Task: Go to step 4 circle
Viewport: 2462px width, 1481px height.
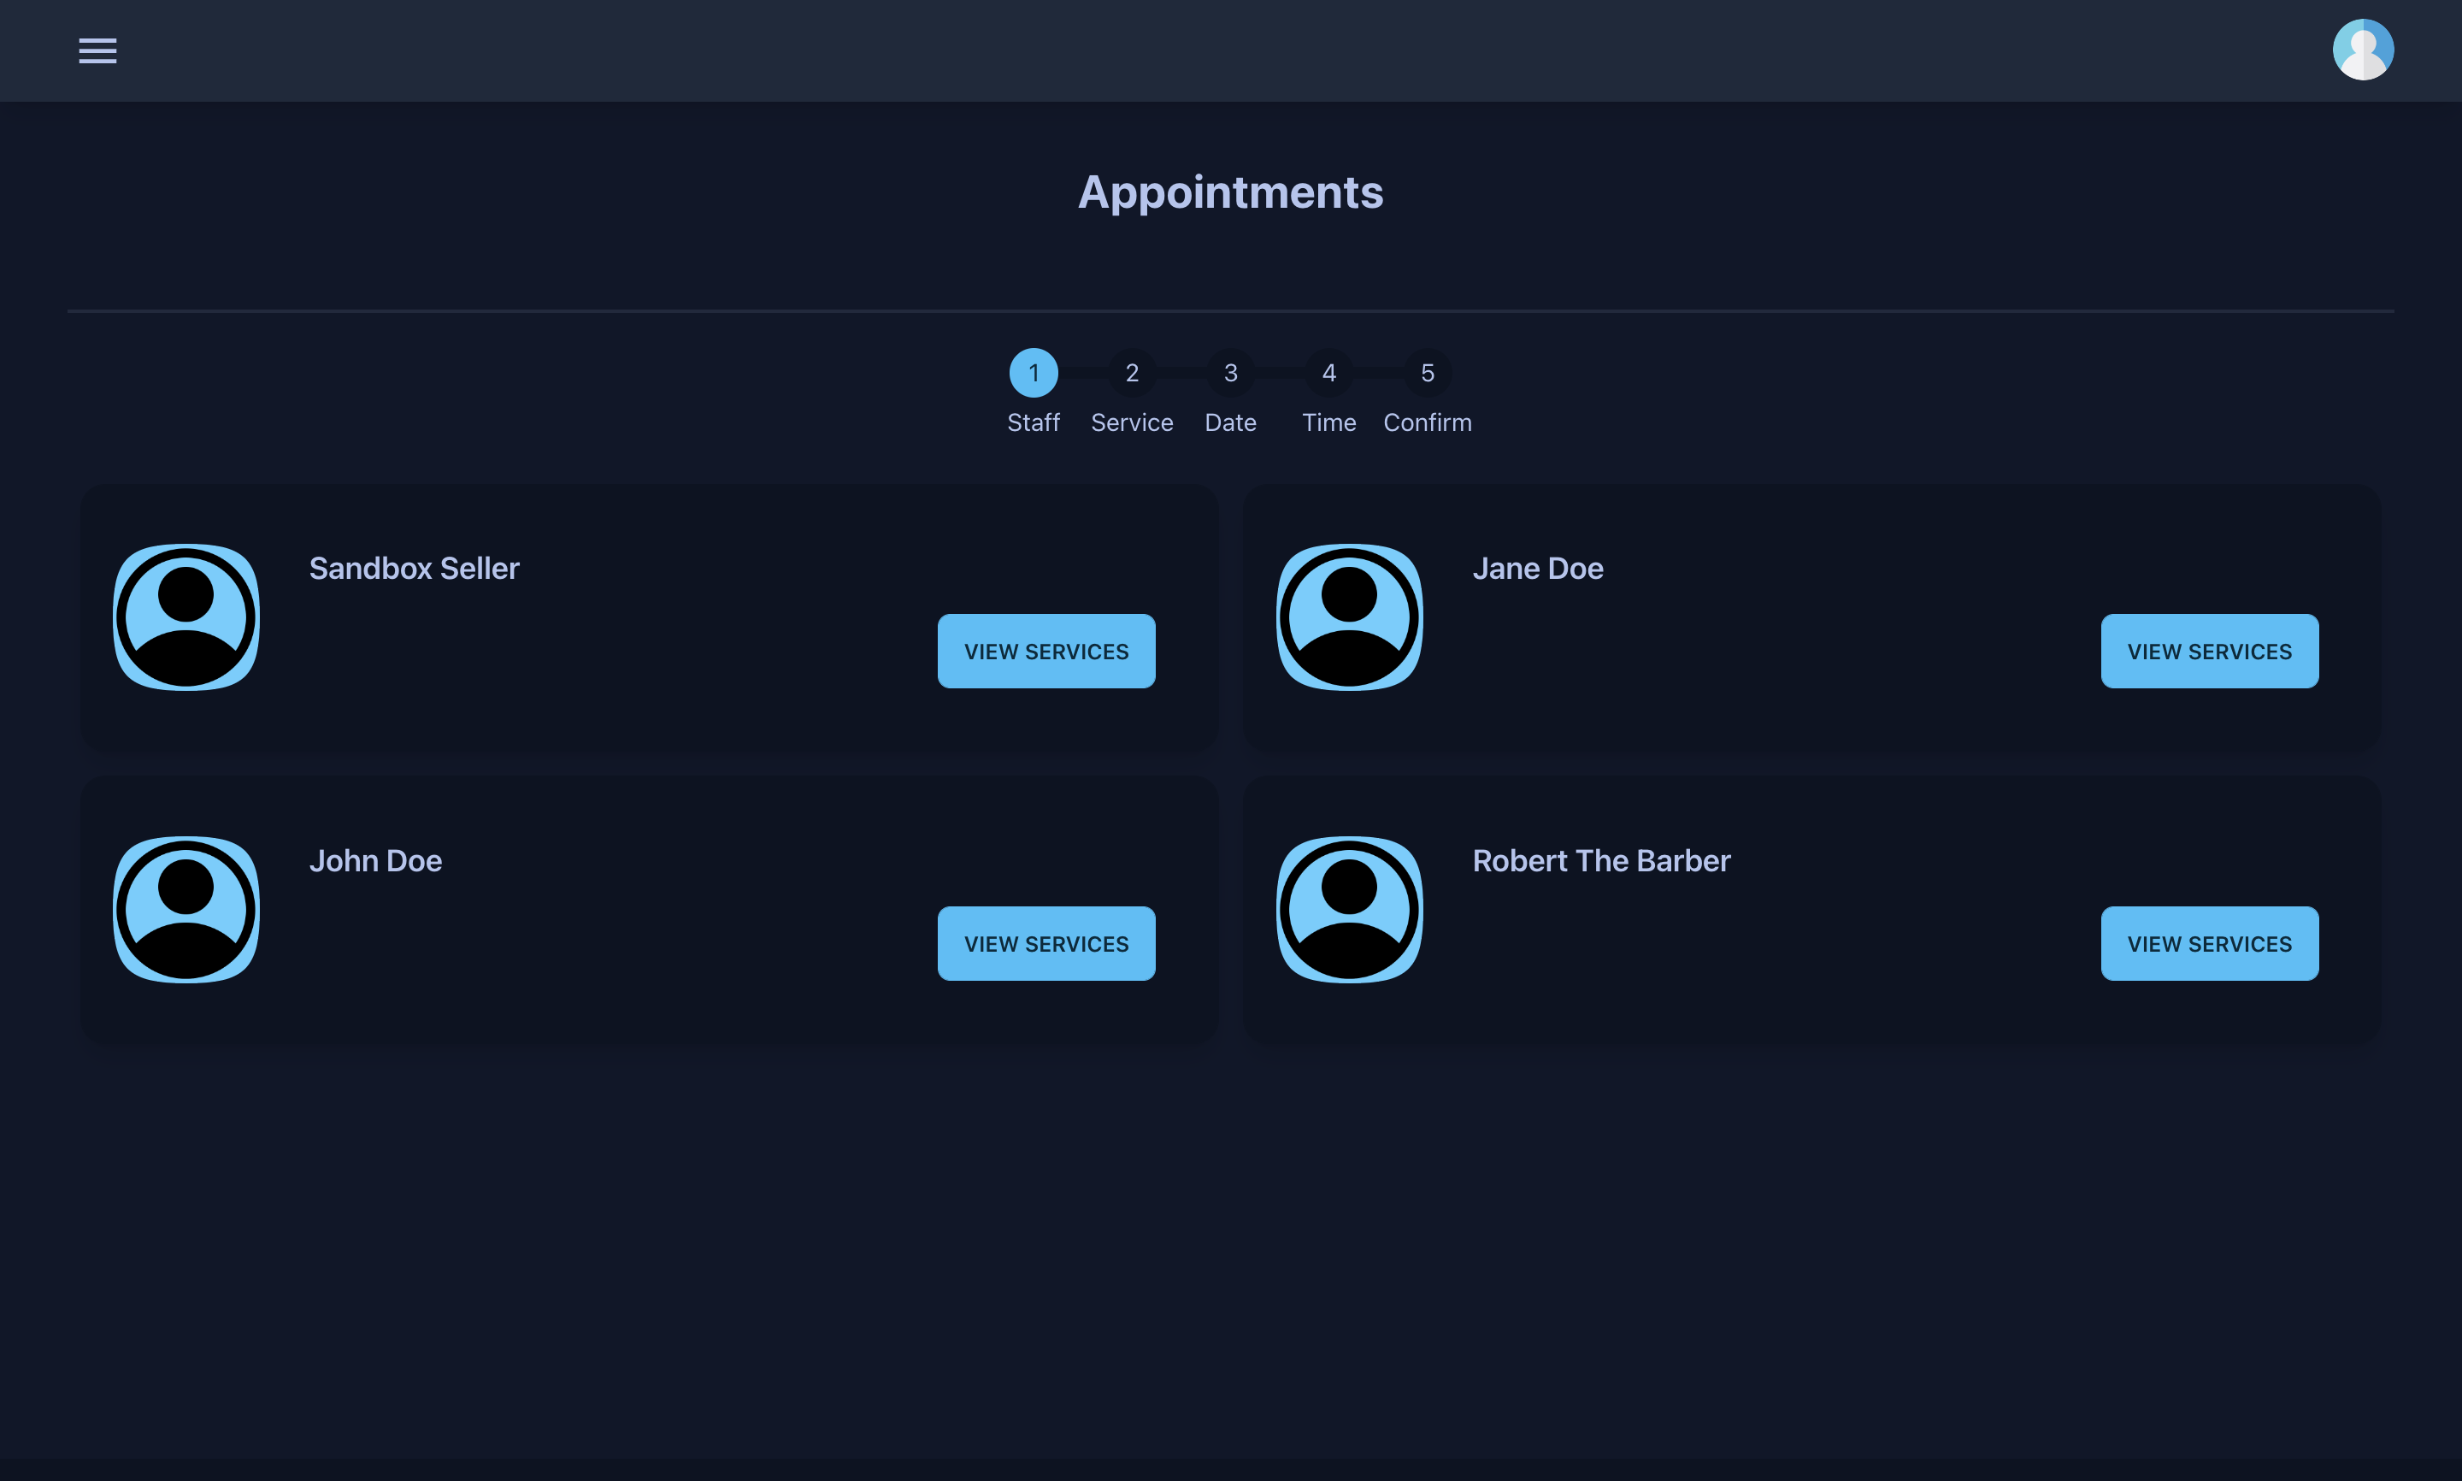Action: (x=1328, y=372)
